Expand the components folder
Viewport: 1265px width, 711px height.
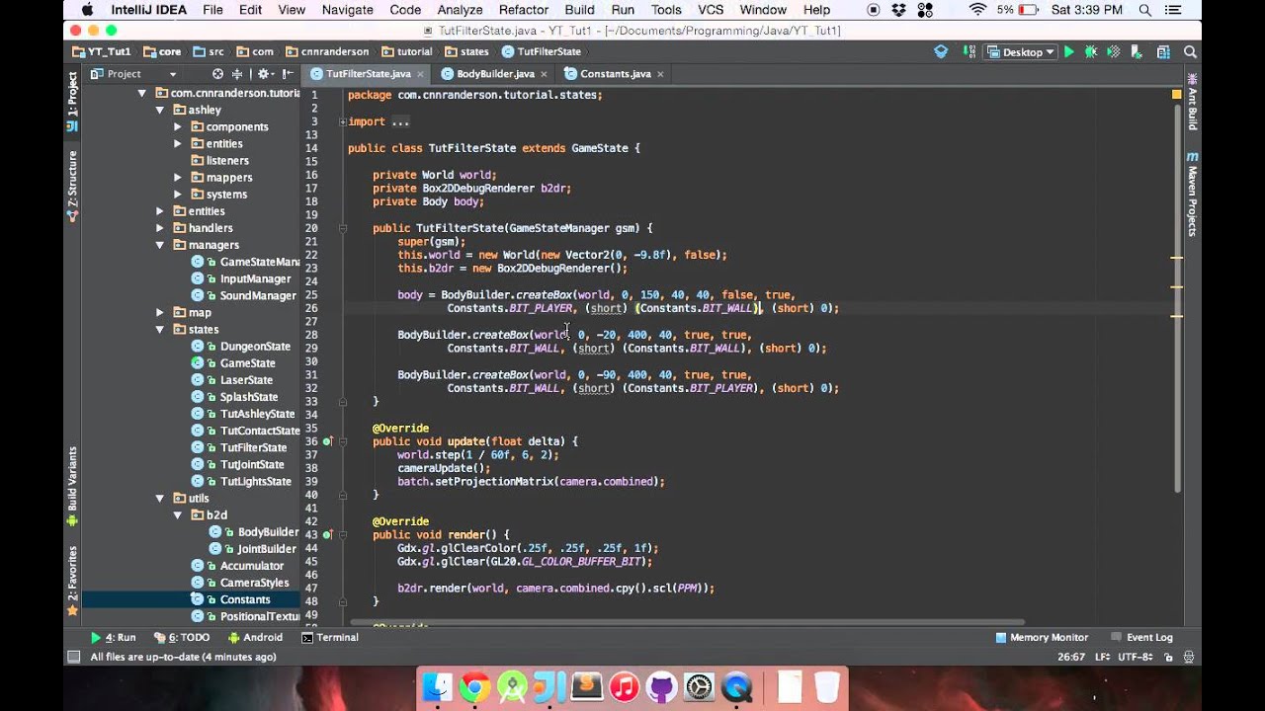178,126
